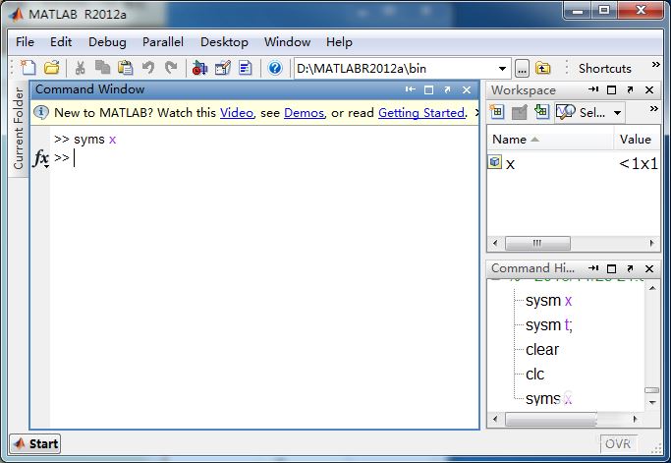This screenshot has width=671, height=463.
Task: Cut selection with scissors icon
Action: pyautogui.click(x=80, y=68)
